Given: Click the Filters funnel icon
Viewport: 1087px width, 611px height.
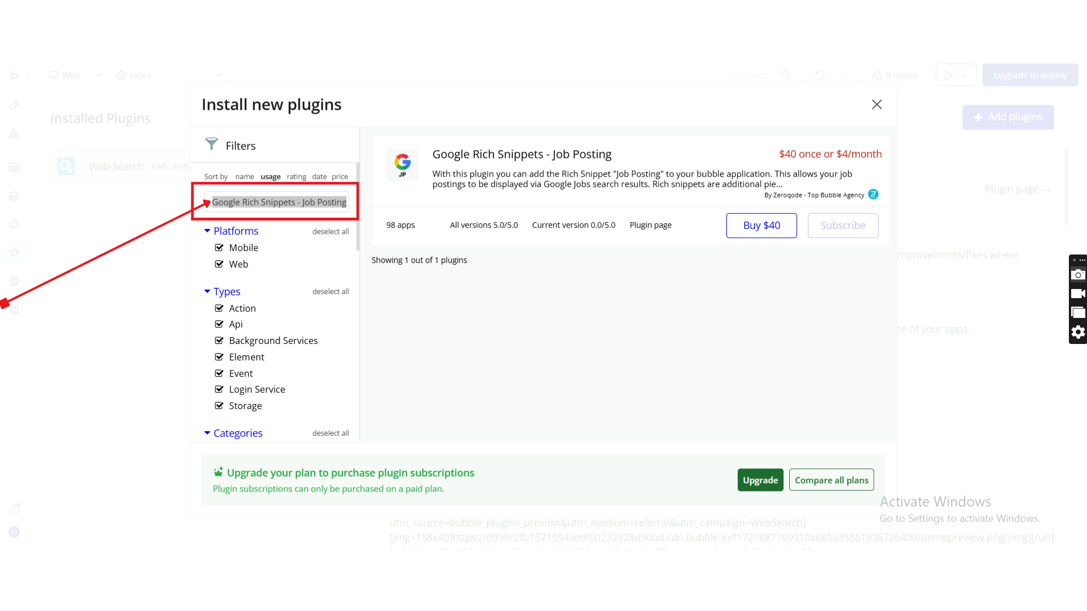Looking at the screenshot, I should tap(211, 144).
